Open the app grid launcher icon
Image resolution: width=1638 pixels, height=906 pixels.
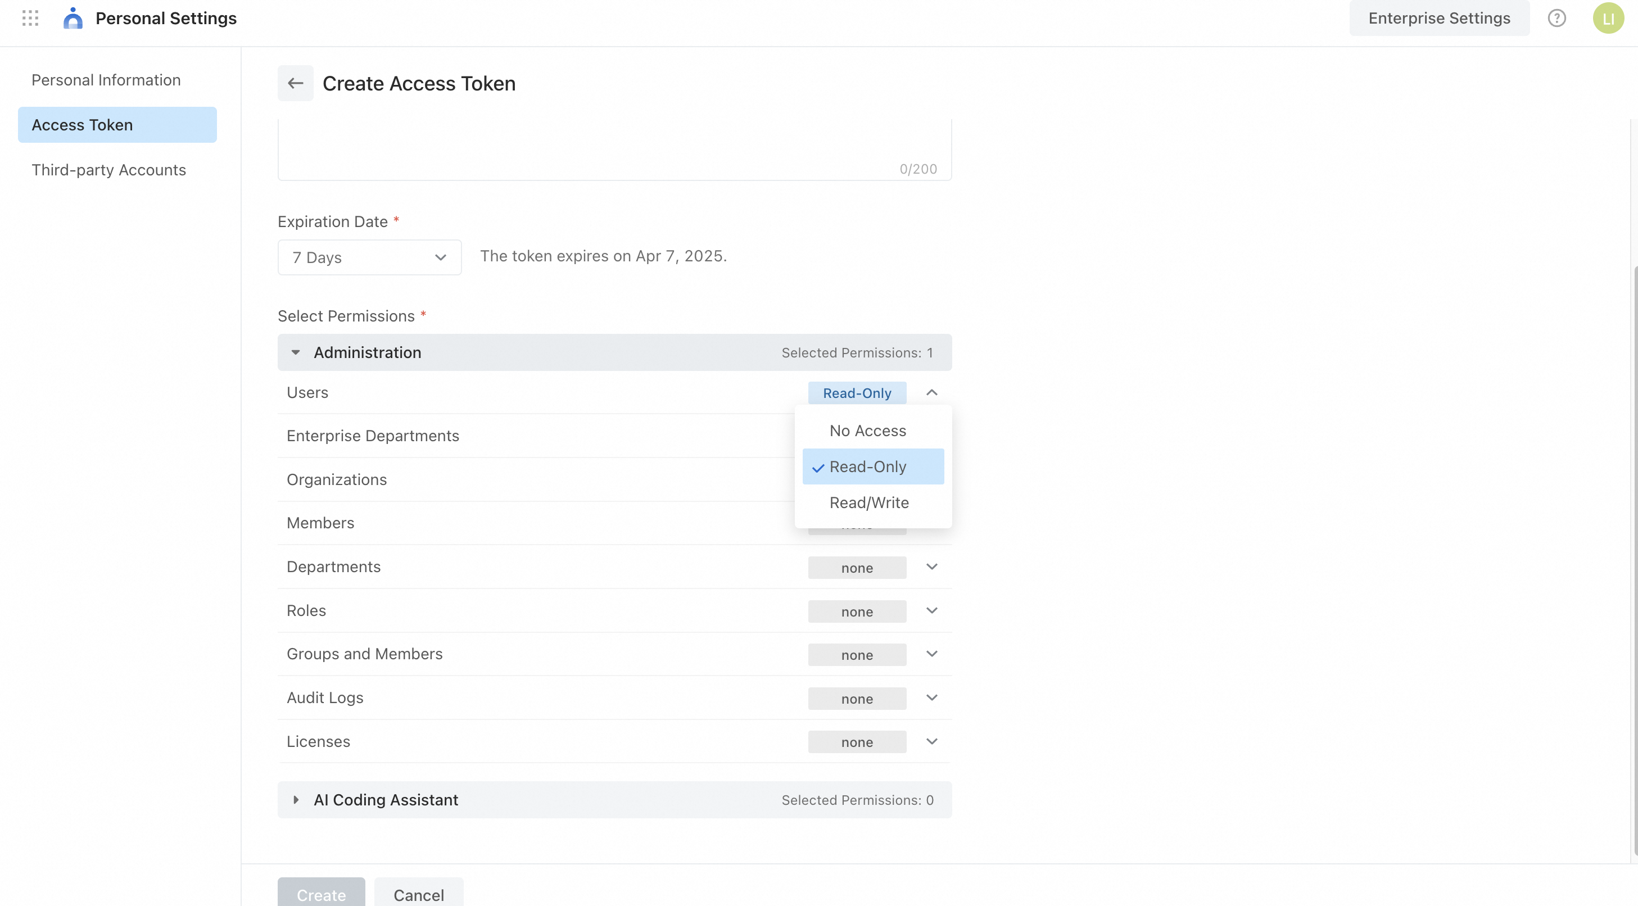tap(30, 19)
